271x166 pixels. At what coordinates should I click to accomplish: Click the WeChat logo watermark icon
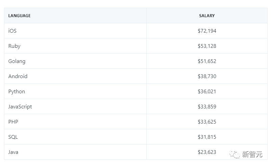235,155
